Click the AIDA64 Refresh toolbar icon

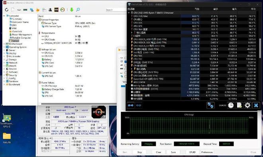pos(6,10)
